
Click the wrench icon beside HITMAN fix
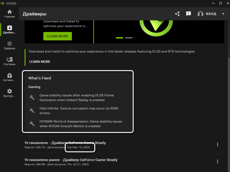coord(32,123)
